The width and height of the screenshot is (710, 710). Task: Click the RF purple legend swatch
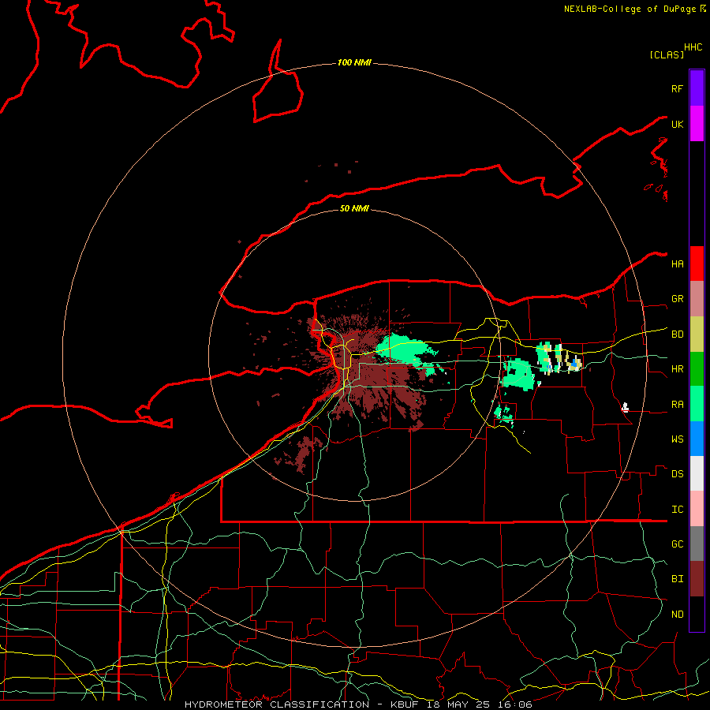click(x=697, y=88)
